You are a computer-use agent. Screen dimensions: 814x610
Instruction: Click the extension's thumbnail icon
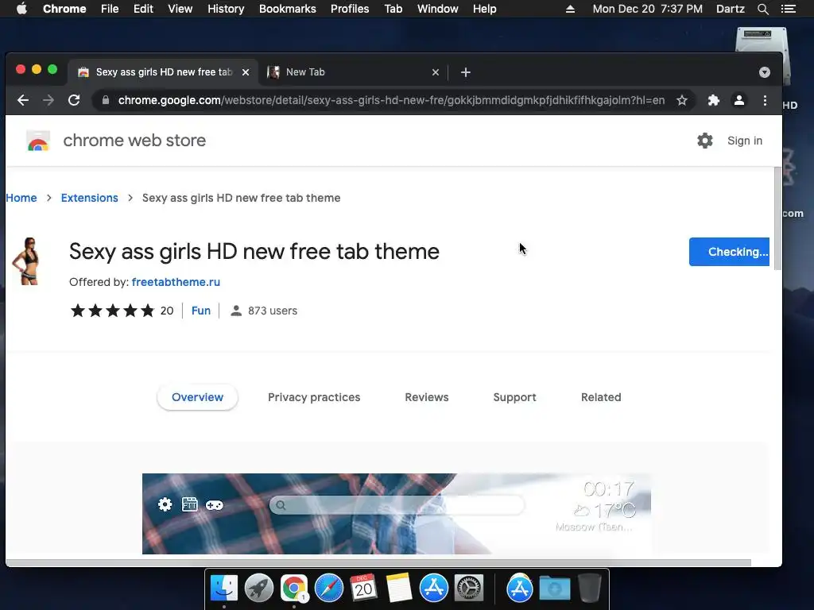click(x=27, y=261)
